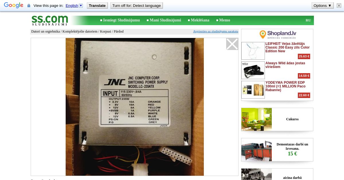Image resolution: width=344 pixels, height=180 pixels.
Task: Open the Options dropdown menu
Action: click(x=322, y=6)
